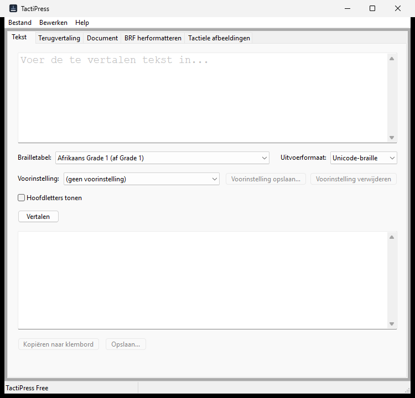Click the TactiPress app icon in title bar
This screenshot has width=415, height=398.
13,8
